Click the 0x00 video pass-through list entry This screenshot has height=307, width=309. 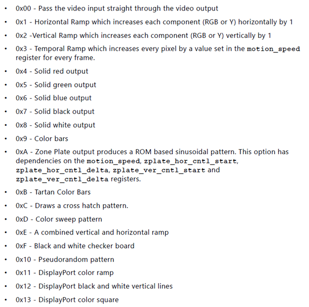coord(117,8)
